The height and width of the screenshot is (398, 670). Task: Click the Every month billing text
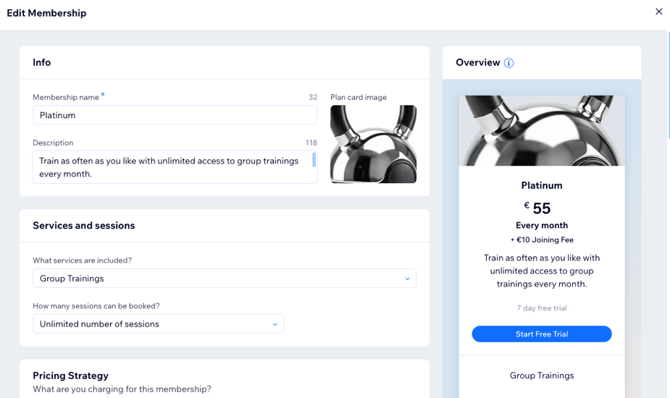542,225
